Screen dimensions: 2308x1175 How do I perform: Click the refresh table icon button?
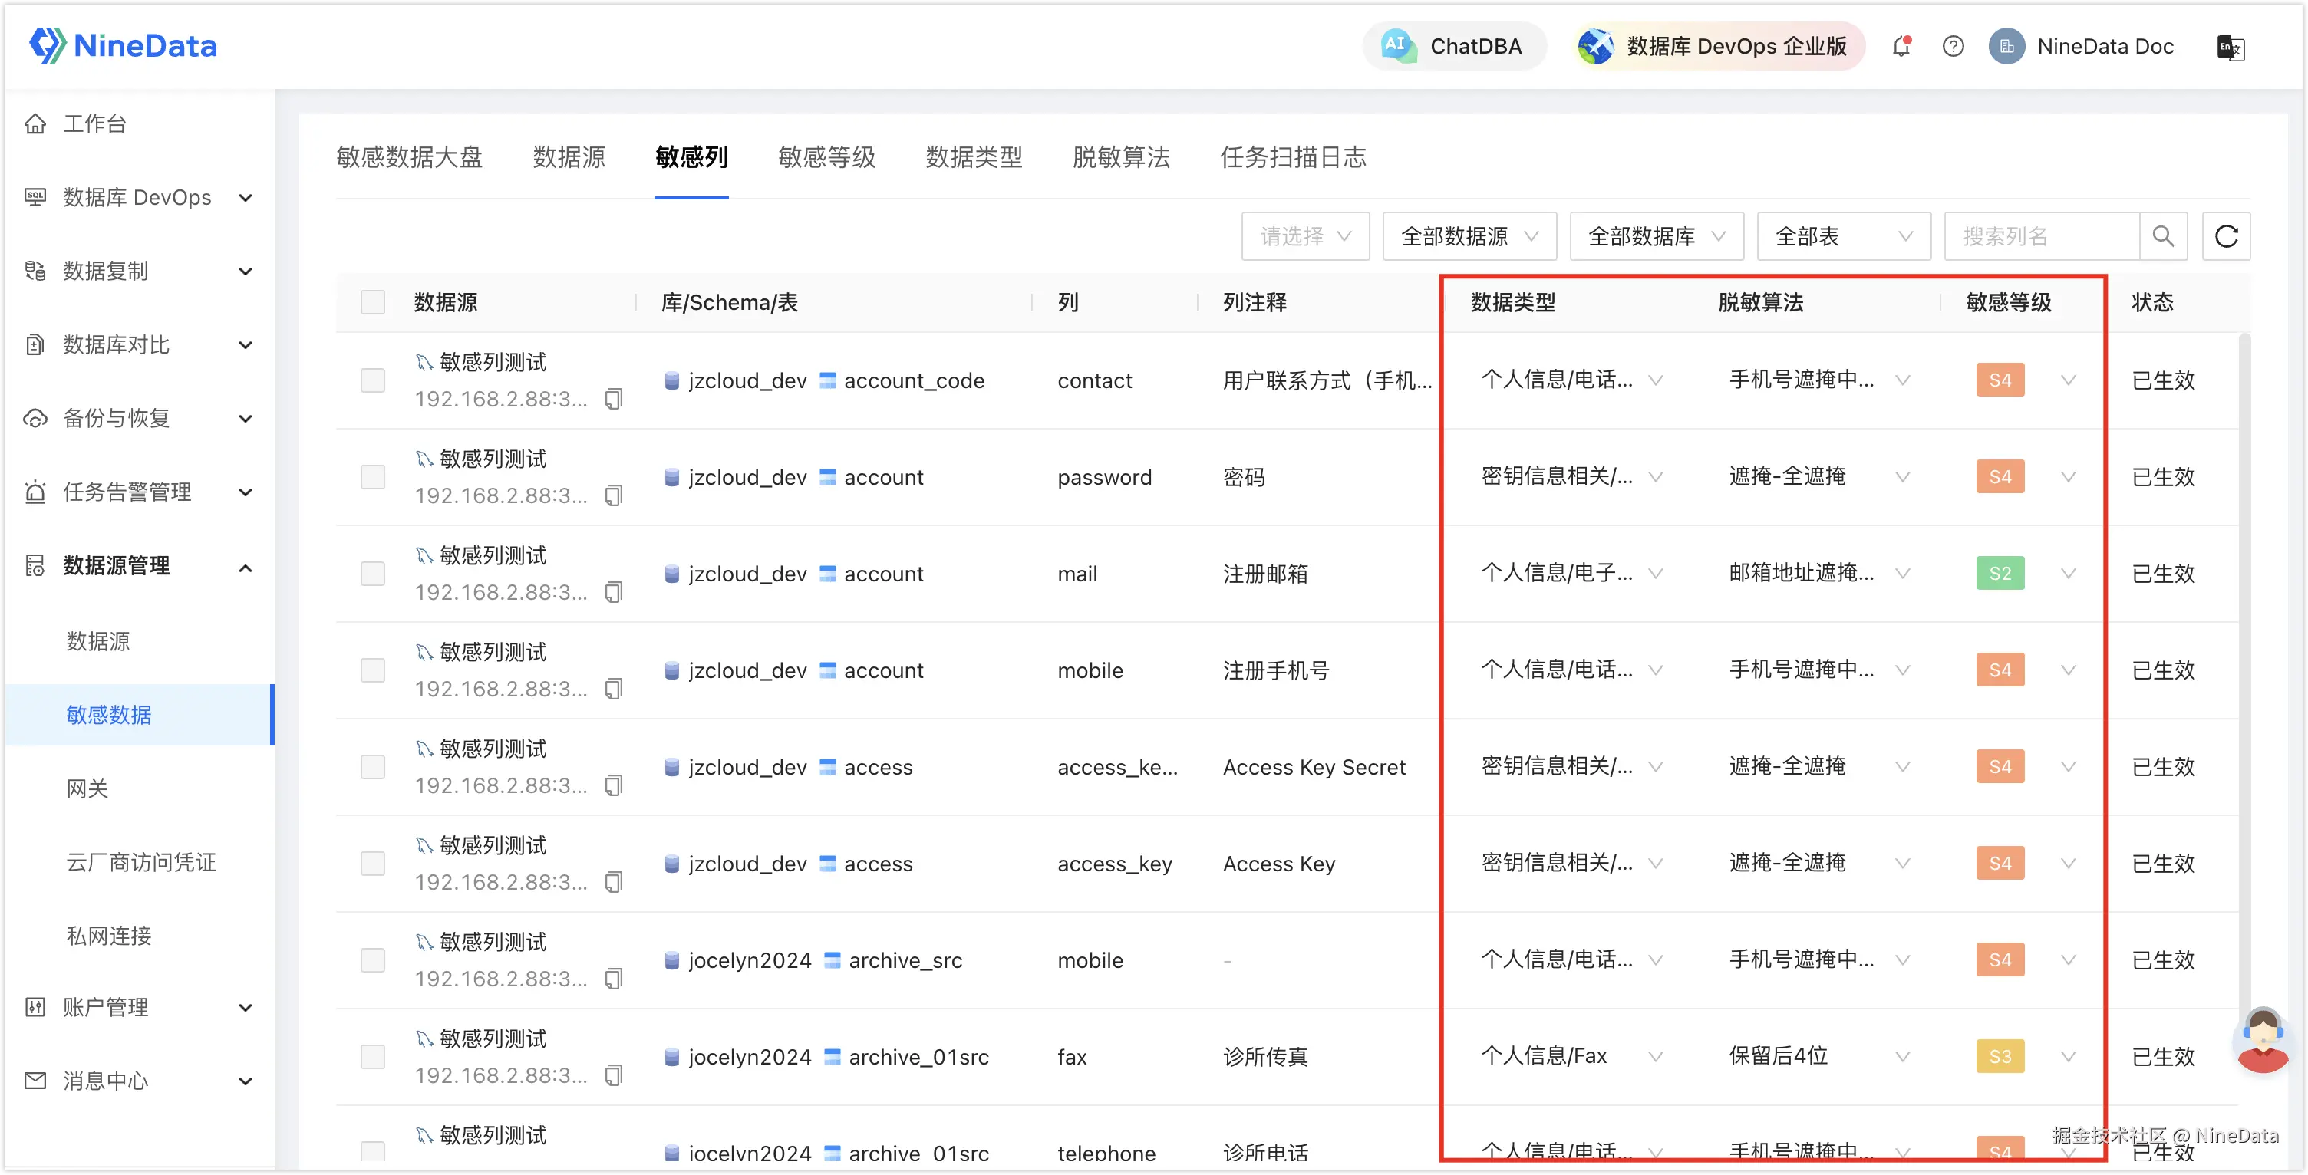(2227, 236)
